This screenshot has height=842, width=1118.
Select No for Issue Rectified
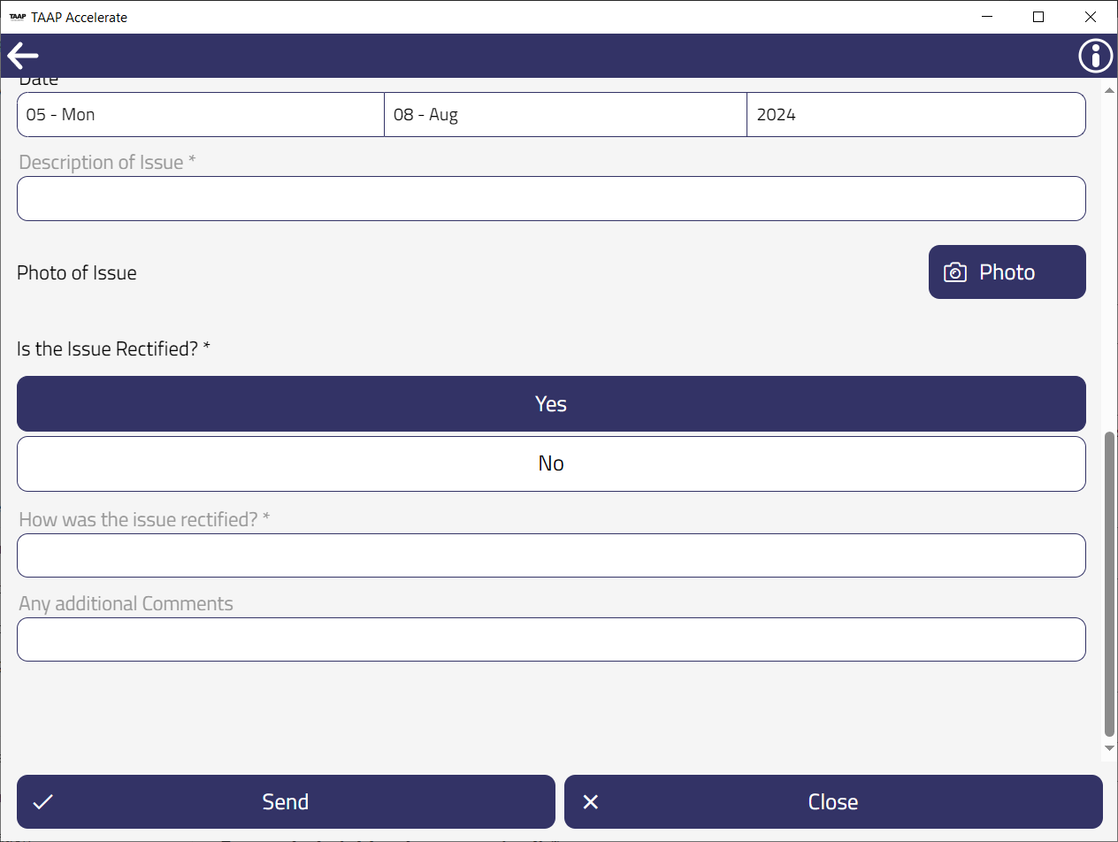click(551, 463)
